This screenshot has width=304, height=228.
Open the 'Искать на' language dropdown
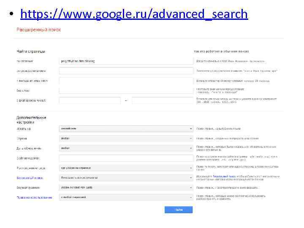click(x=126, y=128)
